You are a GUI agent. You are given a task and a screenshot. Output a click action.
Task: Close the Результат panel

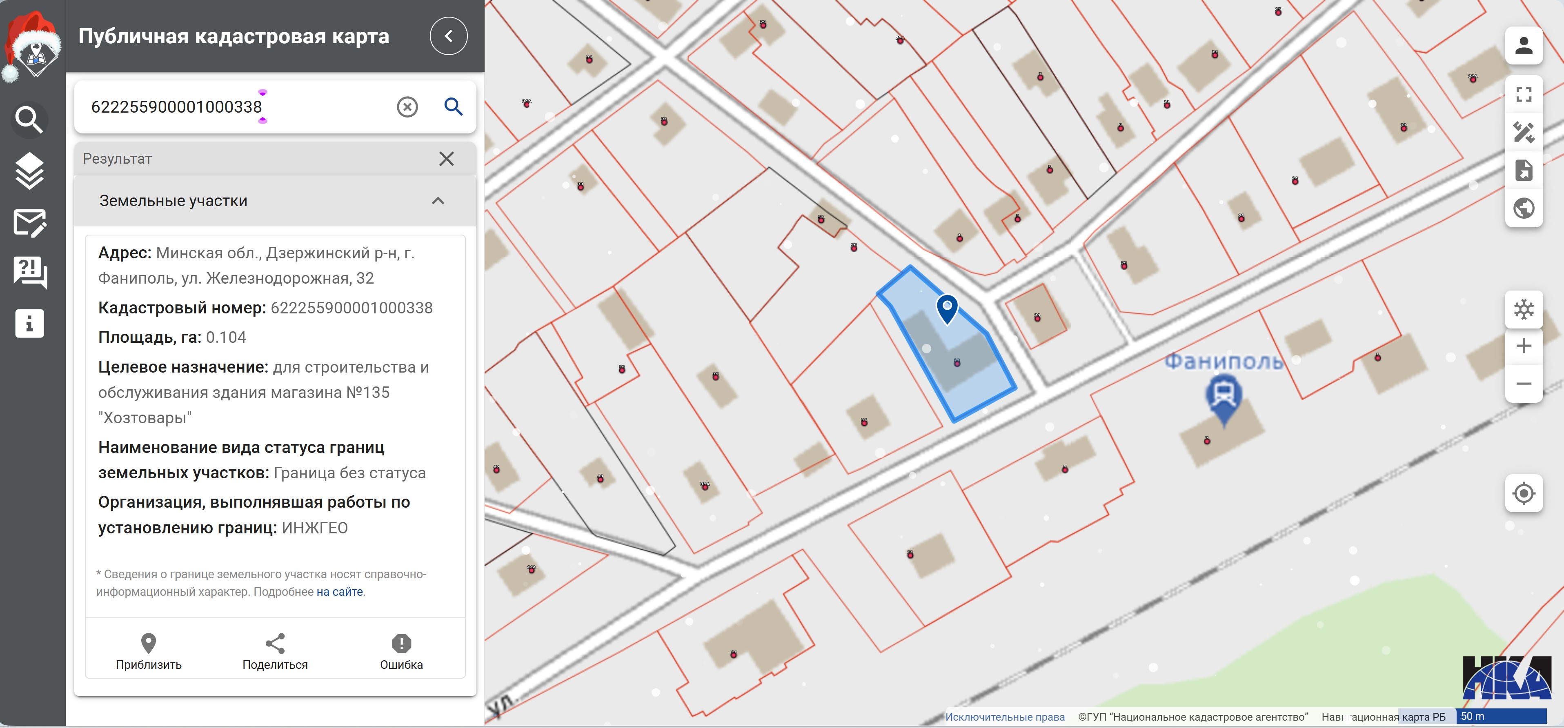tap(446, 159)
